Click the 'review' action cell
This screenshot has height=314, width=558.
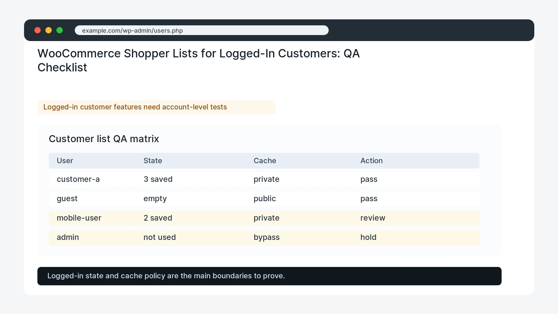coord(373,218)
